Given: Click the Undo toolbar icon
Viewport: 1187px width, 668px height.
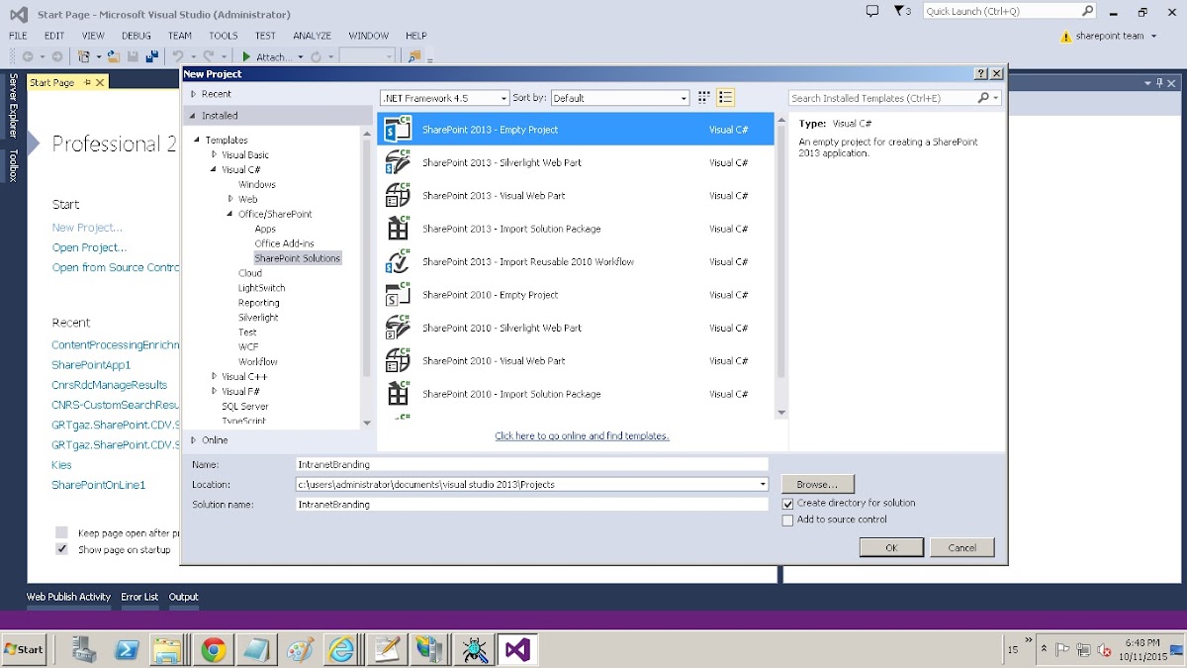Looking at the screenshot, I should pos(178,56).
